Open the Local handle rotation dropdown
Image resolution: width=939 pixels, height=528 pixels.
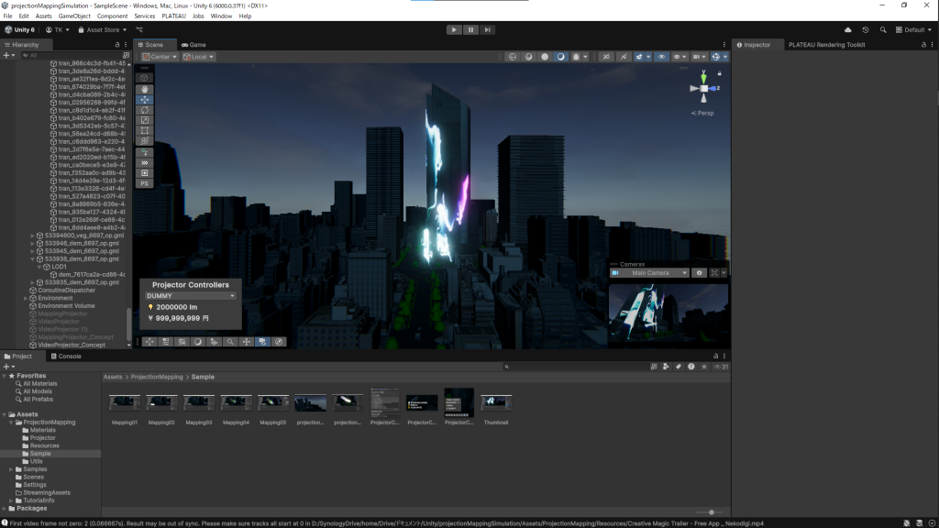pos(198,57)
